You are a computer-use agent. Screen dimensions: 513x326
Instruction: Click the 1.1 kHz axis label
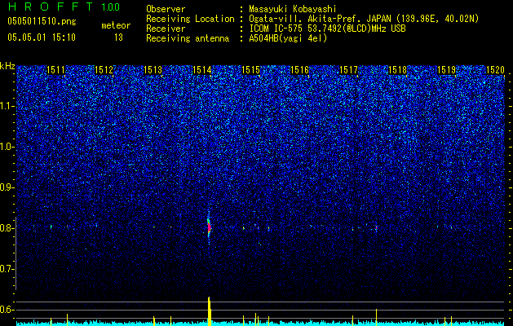(7, 106)
